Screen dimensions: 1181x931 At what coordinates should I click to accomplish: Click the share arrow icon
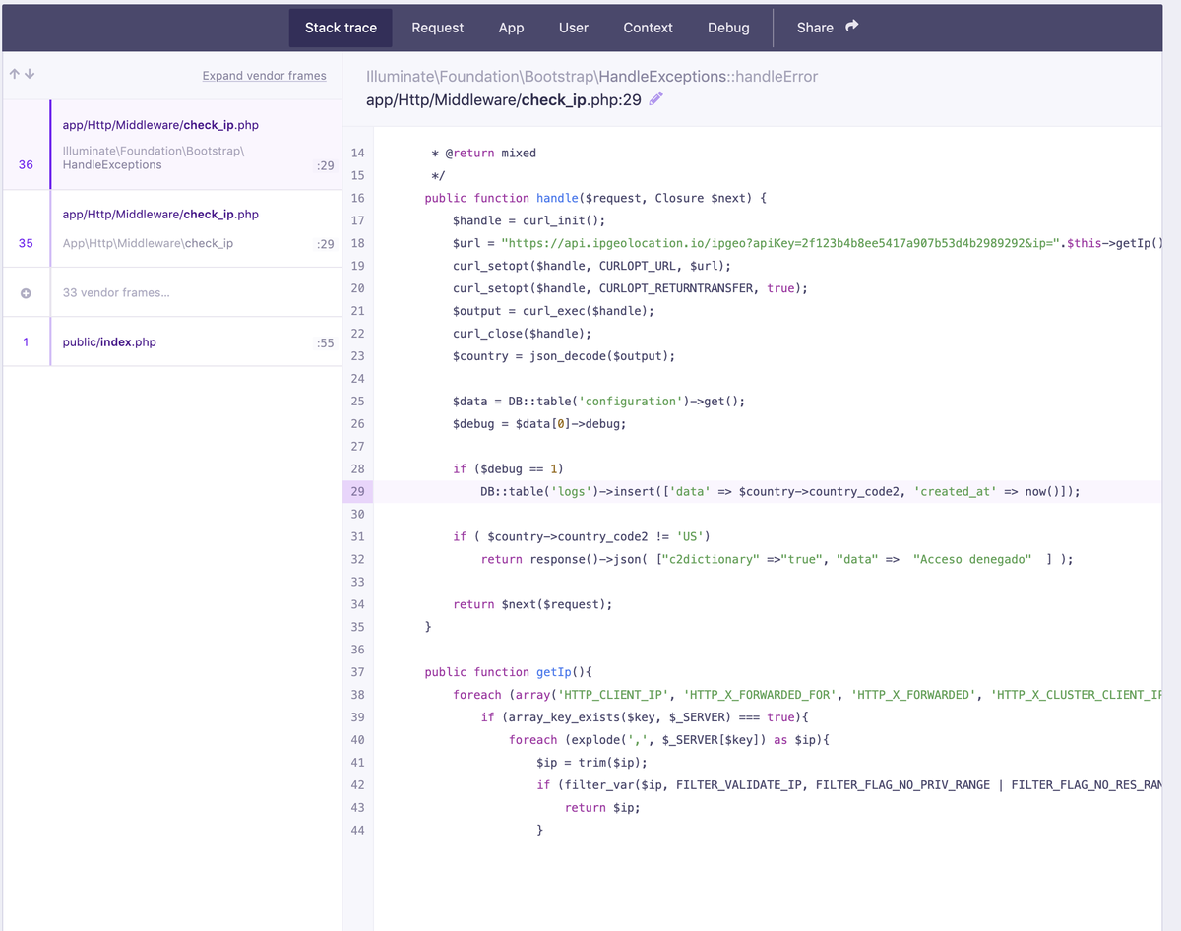click(x=852, y=26)
